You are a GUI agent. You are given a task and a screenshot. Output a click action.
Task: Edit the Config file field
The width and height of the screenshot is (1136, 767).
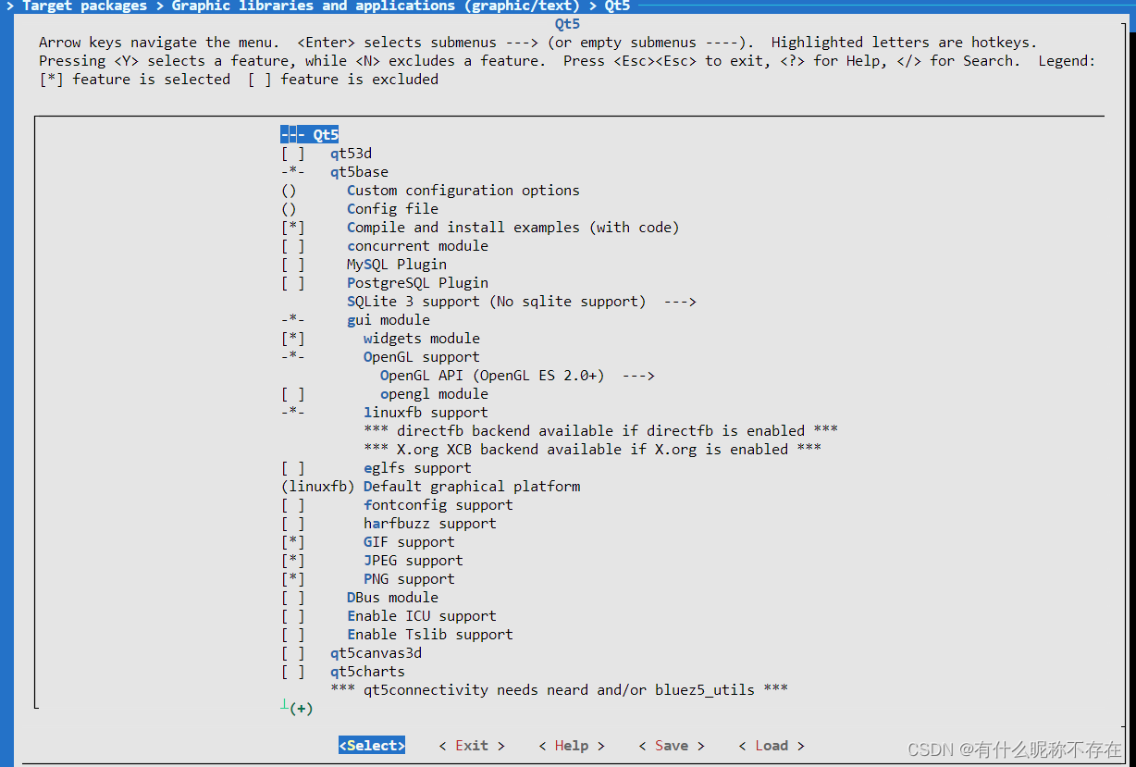[360, 209]
